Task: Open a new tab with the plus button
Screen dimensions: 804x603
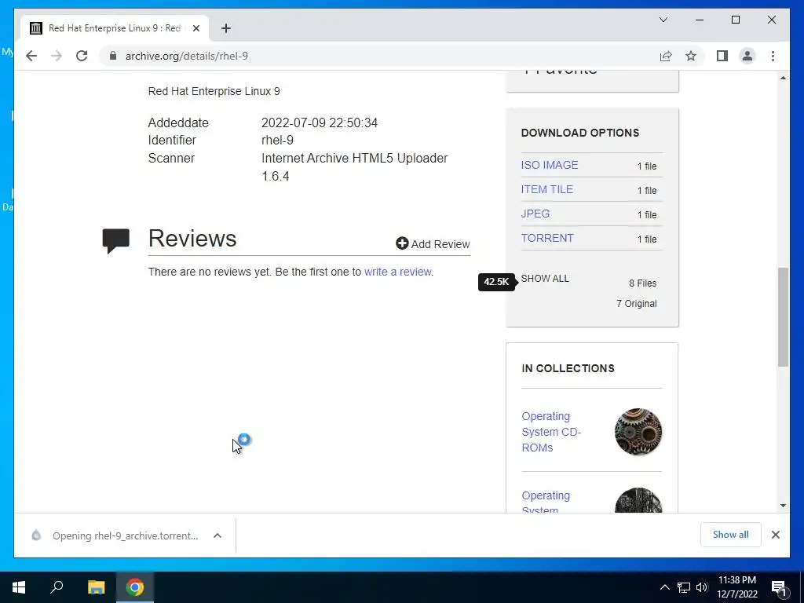Action: point(225,28)
